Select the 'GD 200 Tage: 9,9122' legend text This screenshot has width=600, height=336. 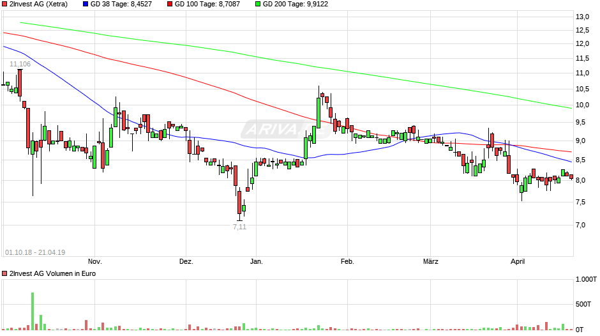coord(295,4)
